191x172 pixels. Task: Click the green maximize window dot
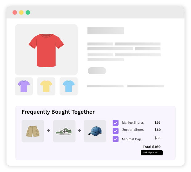coord(28,12)
